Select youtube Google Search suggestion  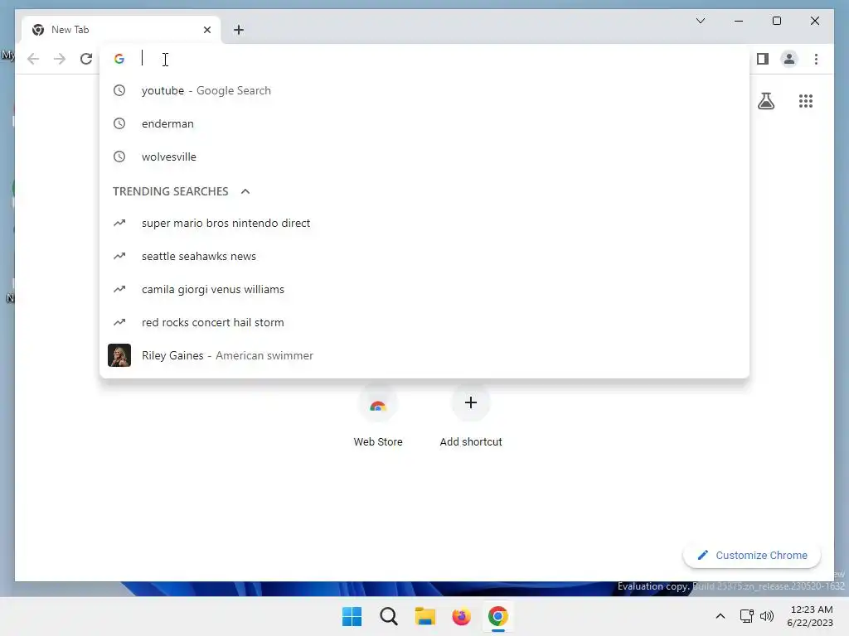tap(424, 90)
